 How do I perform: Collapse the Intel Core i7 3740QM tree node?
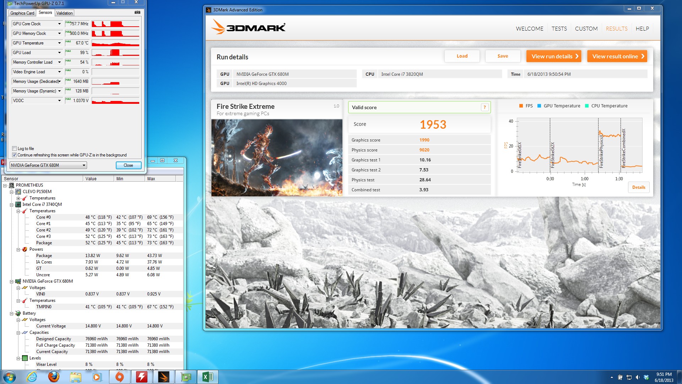[x=12, y=205]
